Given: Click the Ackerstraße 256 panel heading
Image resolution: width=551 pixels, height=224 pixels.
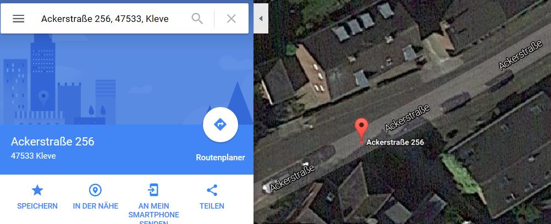Looking at the screenshot, I should (x=53, y=142).
